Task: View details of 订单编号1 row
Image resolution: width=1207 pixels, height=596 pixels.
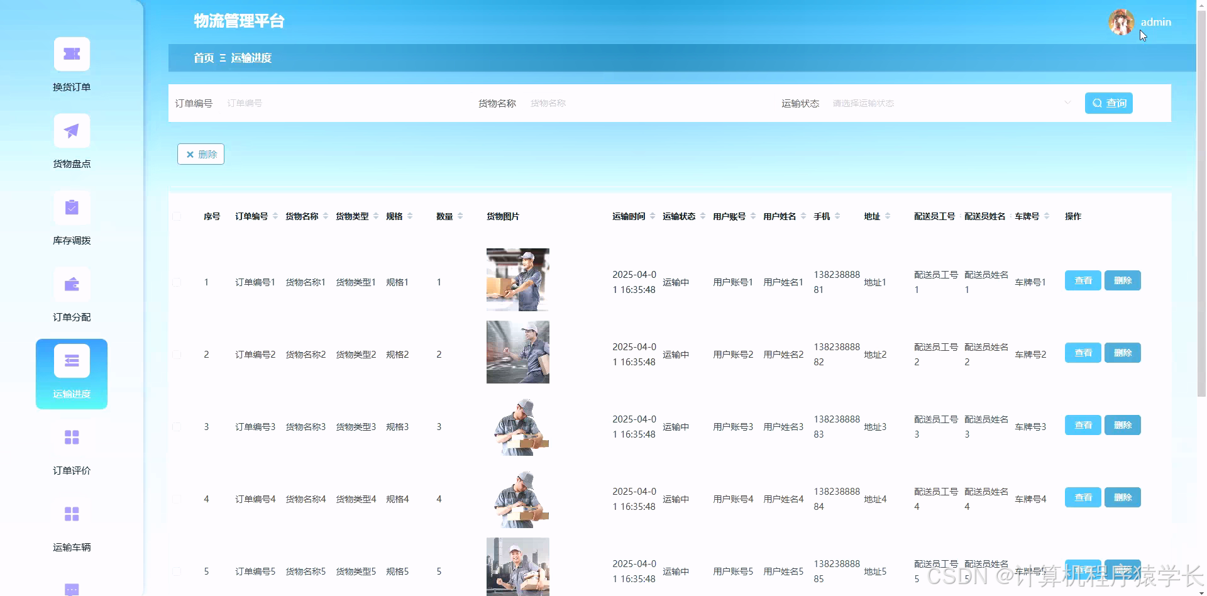Action: 1083,280
